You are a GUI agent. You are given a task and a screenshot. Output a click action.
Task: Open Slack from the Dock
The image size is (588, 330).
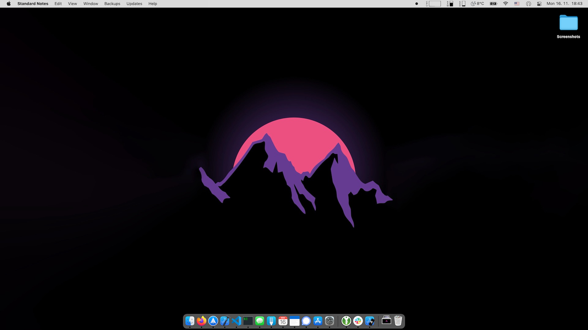(358, 321)
